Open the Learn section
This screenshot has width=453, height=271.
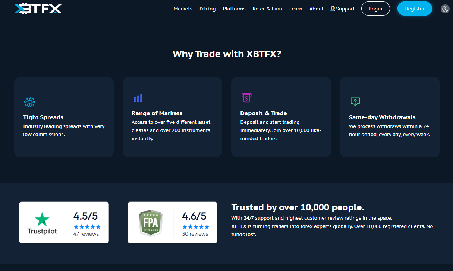point(296,9)
